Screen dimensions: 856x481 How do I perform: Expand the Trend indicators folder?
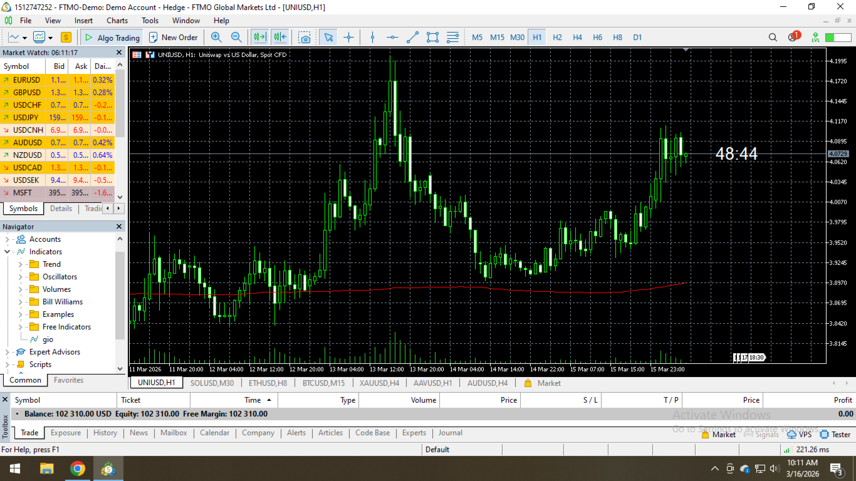20,264
